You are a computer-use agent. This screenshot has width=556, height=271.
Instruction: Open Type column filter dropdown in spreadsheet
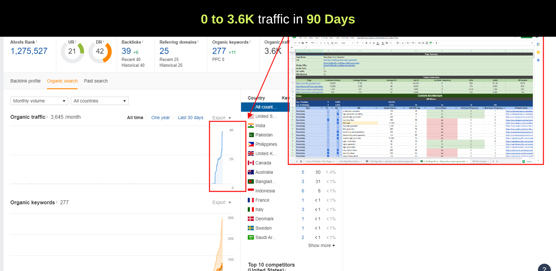[321, 108]
